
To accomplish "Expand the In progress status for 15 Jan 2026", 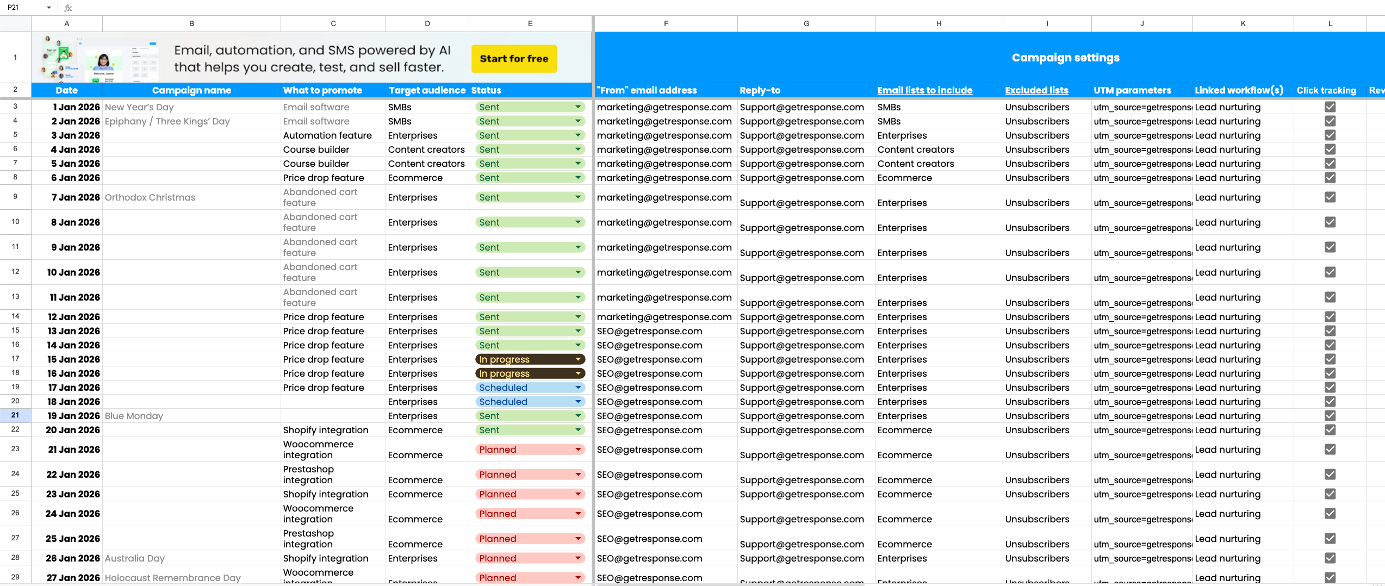I will (x=578, y=359).
